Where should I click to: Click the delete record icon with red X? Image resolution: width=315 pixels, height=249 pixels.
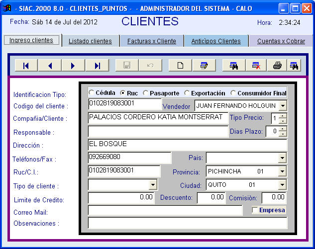pyautogui.click(x=256, y=66)
